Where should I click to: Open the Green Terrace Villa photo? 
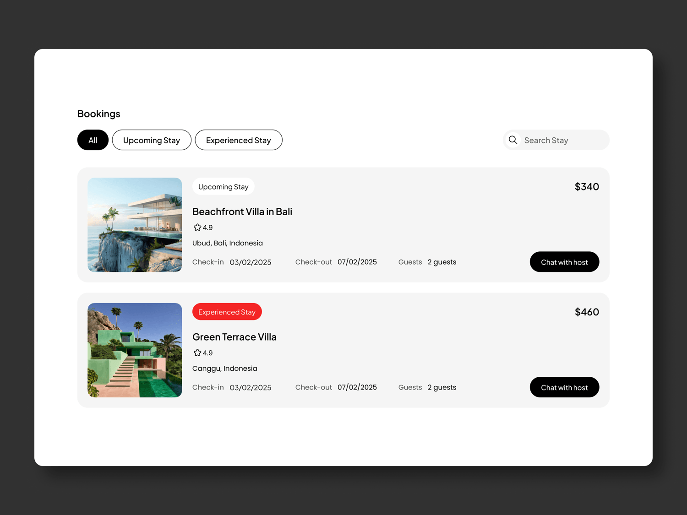[135, 350]
